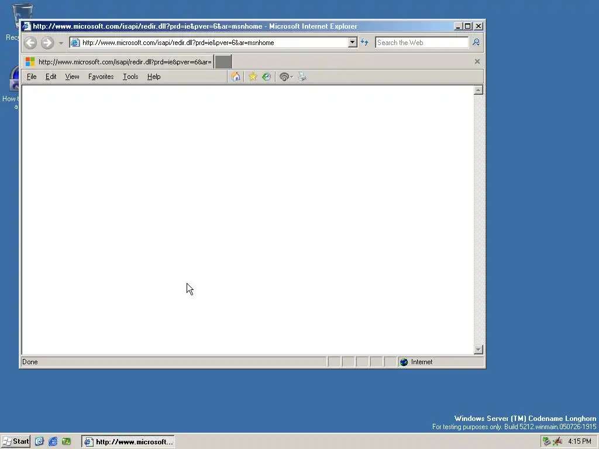Click the search magnifier icon
Image resolution: width=599 pixels, height=449 pixels.
tap(476, 42)
